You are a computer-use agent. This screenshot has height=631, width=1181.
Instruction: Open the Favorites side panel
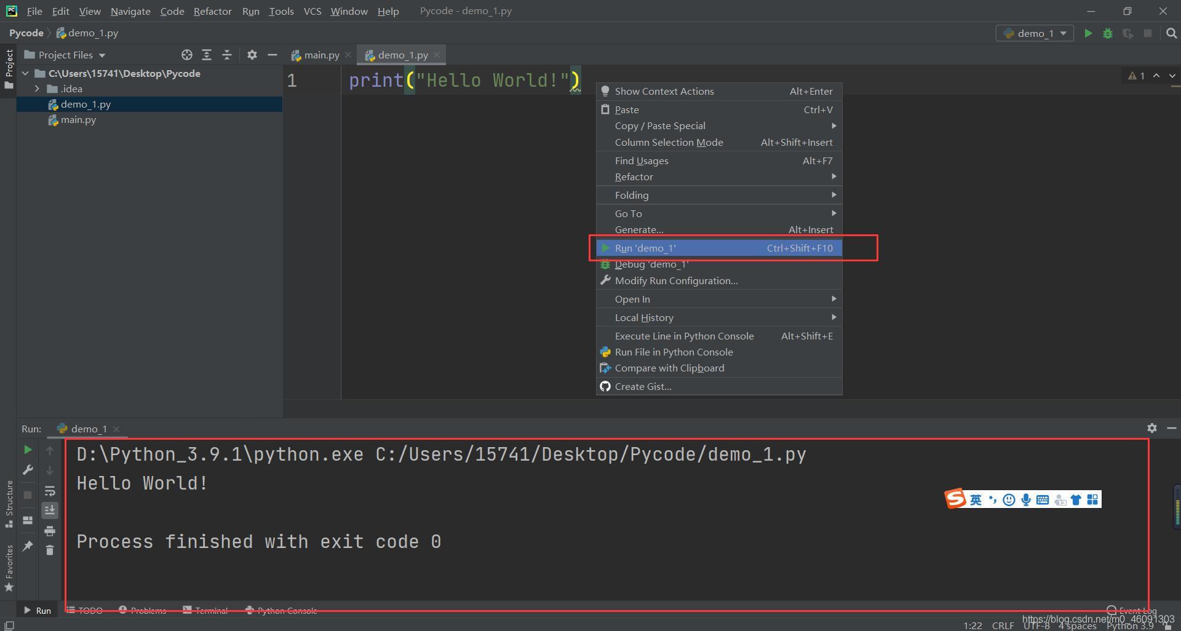point(9,568)
